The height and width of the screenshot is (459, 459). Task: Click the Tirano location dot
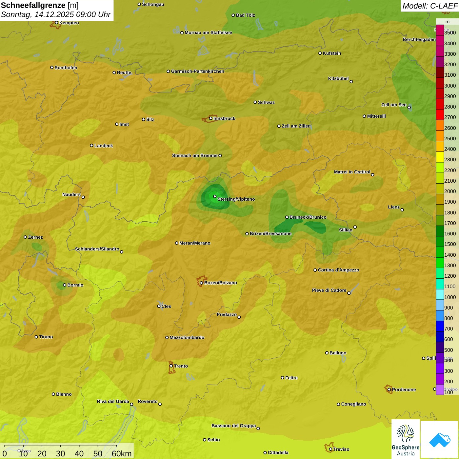(x=36, y=337)
